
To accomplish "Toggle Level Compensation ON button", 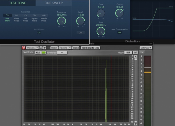I will (x=119, y=33).
